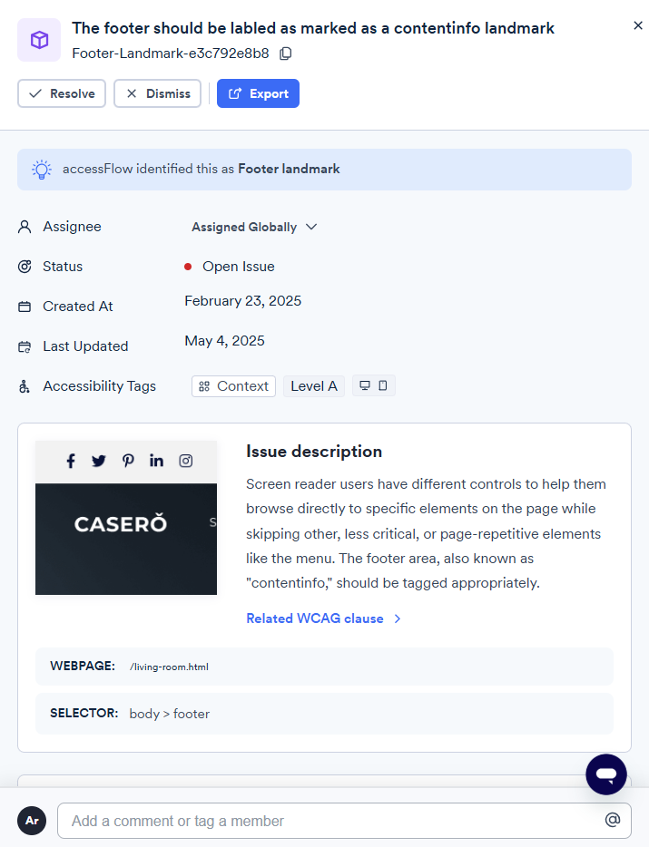
Task: Click the @ mention icon
Action: [613, 820]
